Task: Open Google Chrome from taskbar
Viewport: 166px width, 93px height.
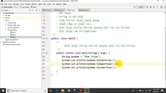Action: pyautogui.click(x=69, y=91)
